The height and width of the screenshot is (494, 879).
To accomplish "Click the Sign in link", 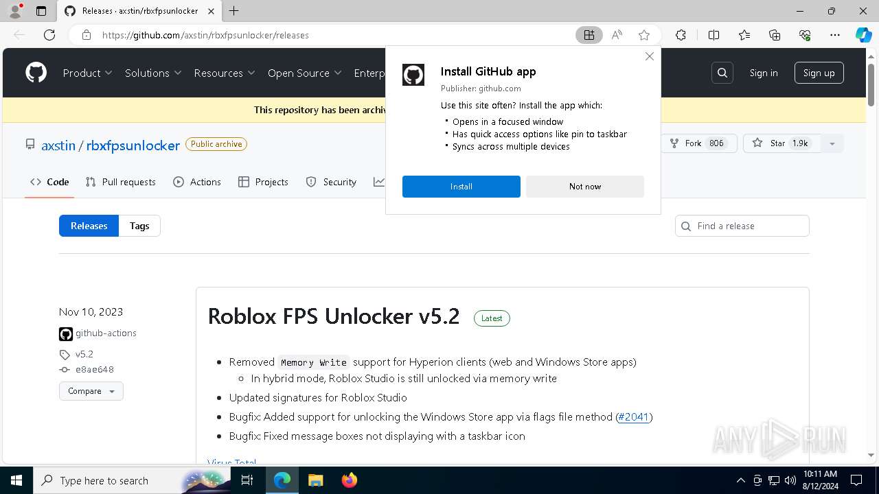I will tap(764, 73).
